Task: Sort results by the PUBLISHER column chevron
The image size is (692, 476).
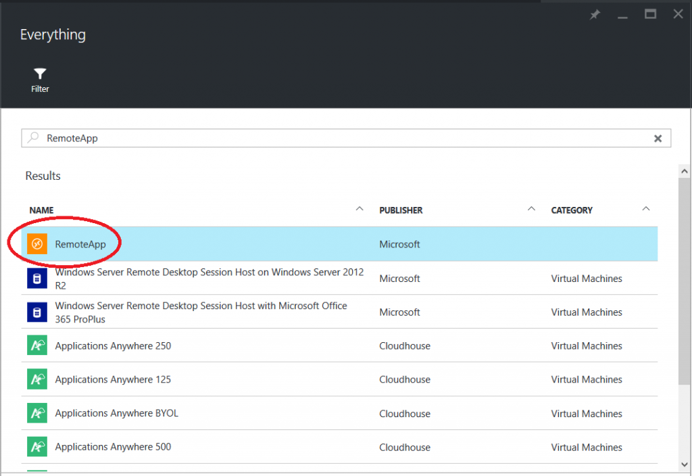Action: [x=531, y=209]
